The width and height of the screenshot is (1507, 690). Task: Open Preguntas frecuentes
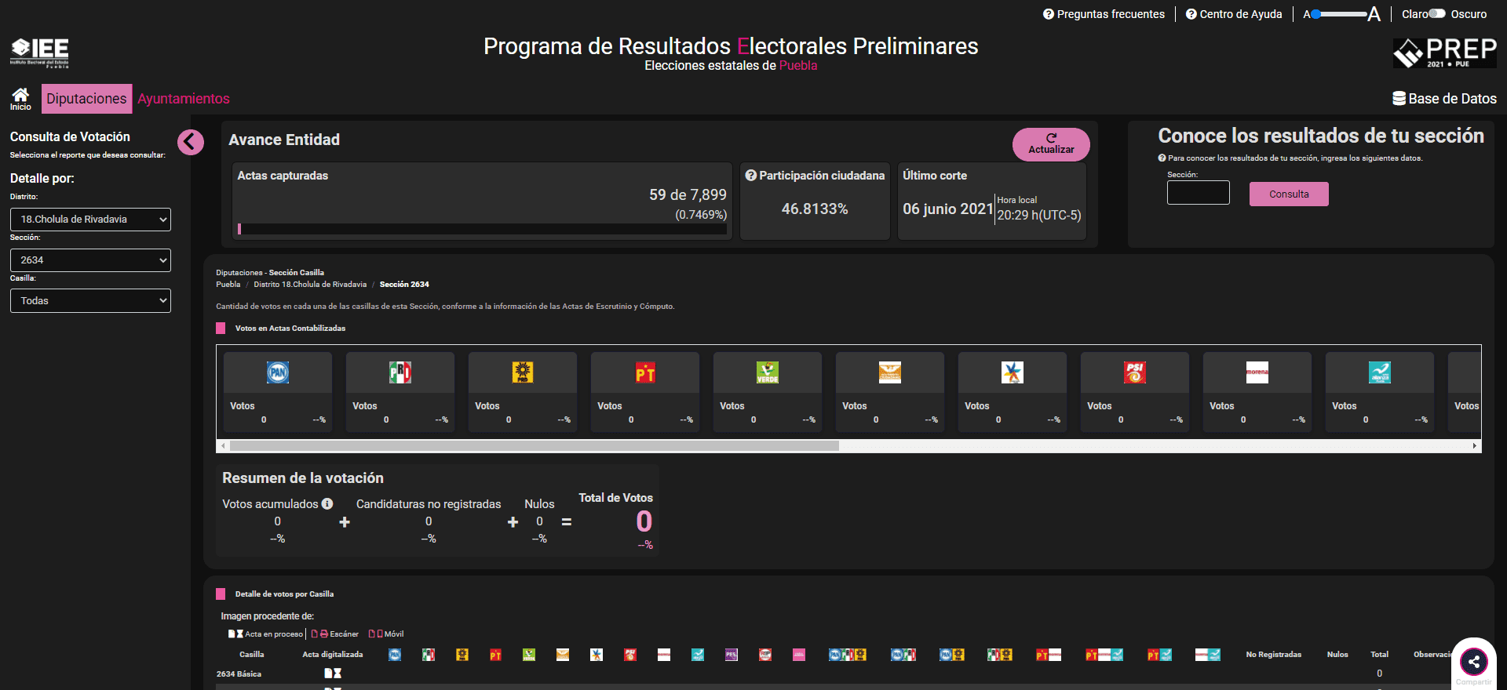(1104, 14)
